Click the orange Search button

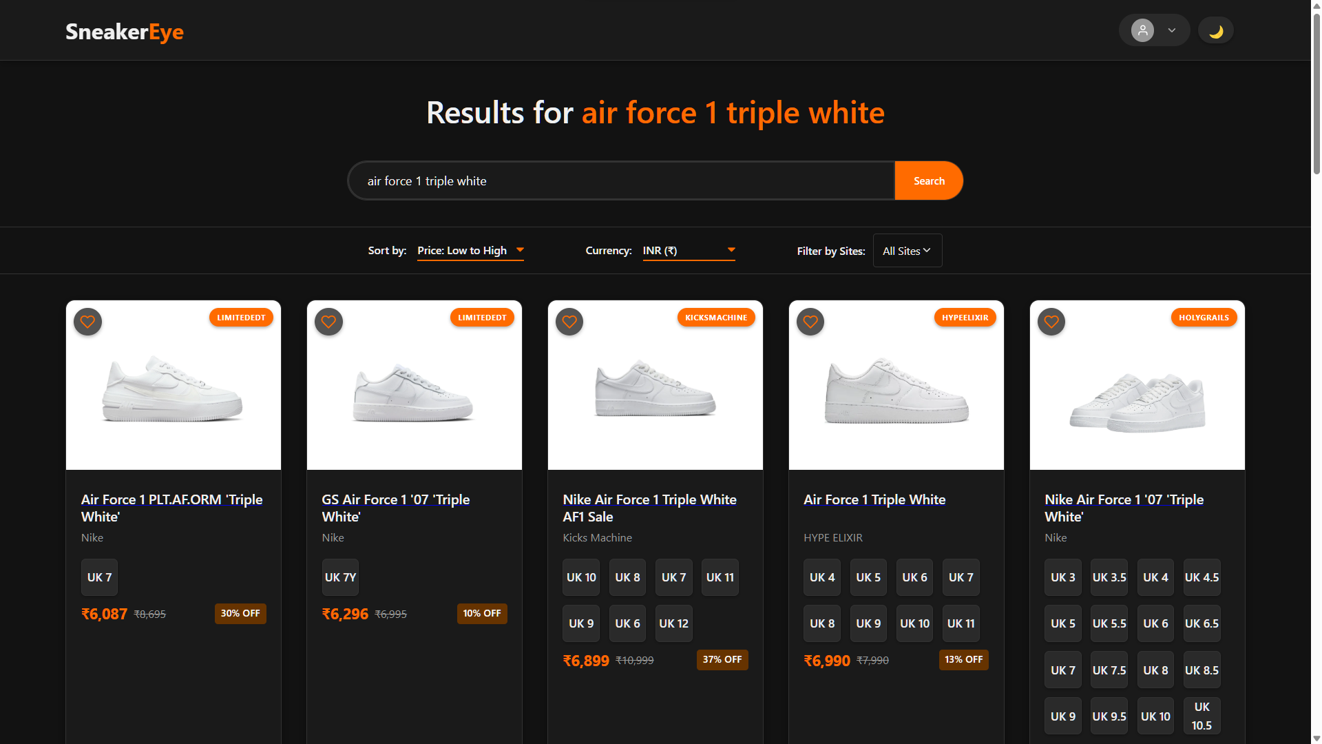(x=928, y=180)
